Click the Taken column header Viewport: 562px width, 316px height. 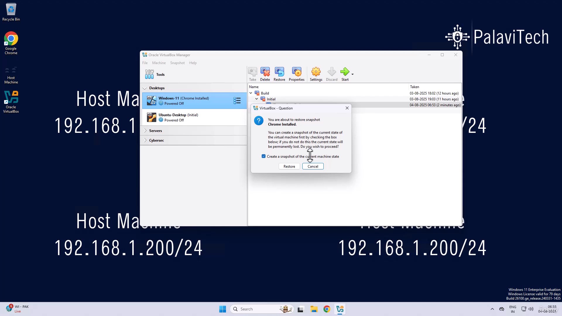[435, 87]
